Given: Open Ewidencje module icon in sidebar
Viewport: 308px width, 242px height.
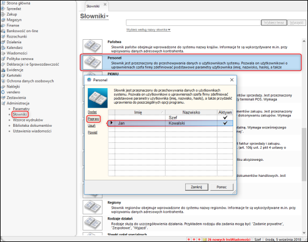Looking at the screenshot, I should 3,70.
